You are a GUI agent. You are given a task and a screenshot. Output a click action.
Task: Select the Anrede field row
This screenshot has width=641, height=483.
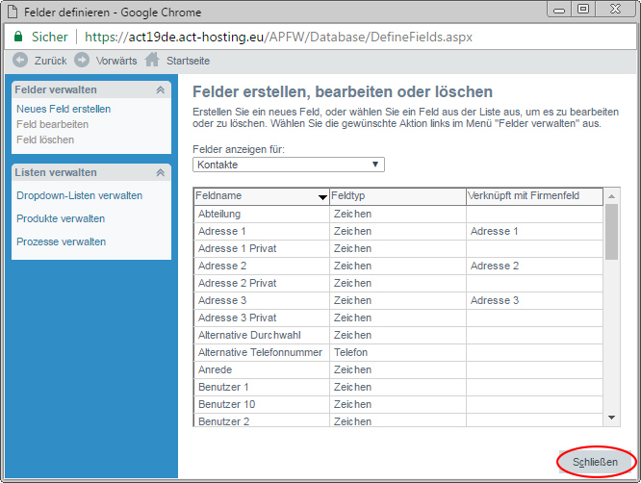click(x=397, y=369)
